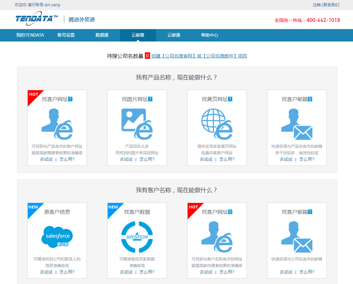Click the person-browser icon on bottom 找客户网址 card
Screen dimensions: 353x284
pos(216,236)
